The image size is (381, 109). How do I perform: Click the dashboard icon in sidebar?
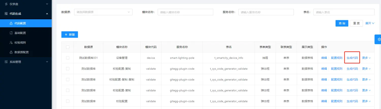(6, 4)
